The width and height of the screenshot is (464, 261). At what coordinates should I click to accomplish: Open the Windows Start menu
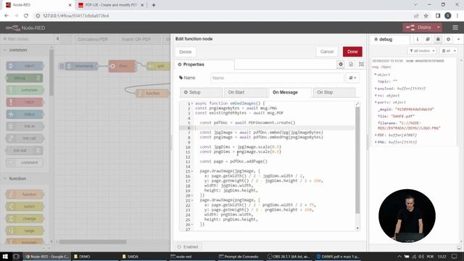click(x=5, y=257)
